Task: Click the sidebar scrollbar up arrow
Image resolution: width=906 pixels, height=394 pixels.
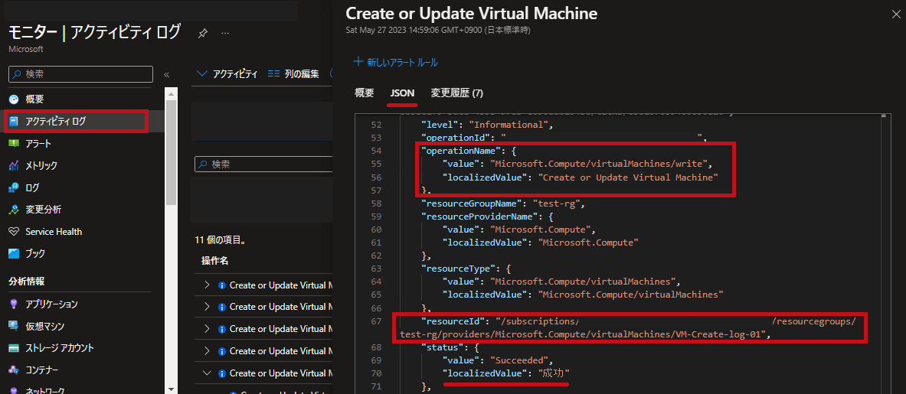Action: coord(171,93)
